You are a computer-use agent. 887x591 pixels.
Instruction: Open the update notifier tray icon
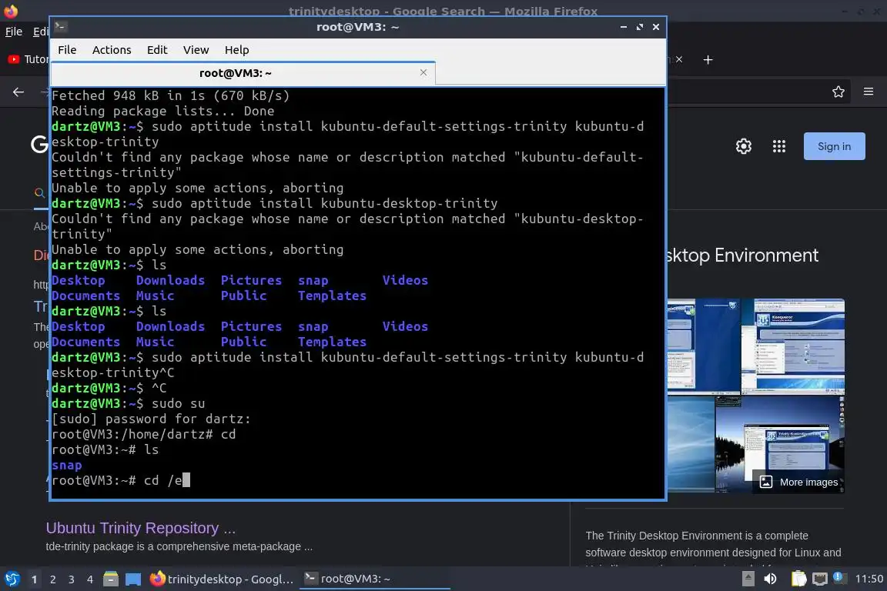839,577
